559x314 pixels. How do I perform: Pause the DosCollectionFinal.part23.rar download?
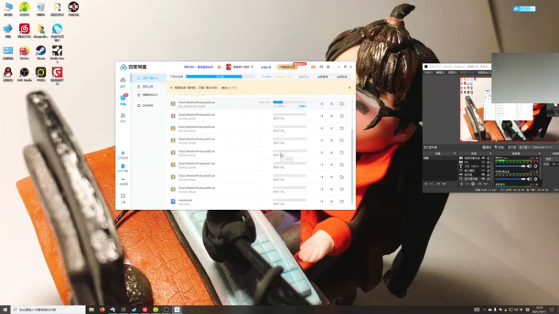pyautogui.click(x=321, y=116)
